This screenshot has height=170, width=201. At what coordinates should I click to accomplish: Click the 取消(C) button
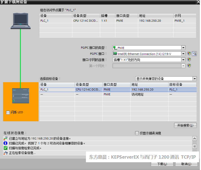click(186, 164)
